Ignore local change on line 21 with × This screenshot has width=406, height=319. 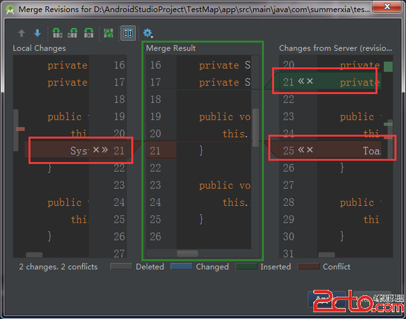(x=96, y=150)
